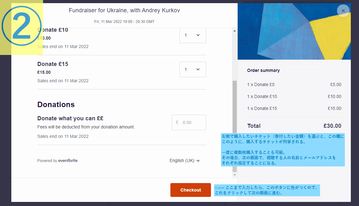Screen dimensions: 359x206
Task: Click the Total £30.00 amount
Action: point(332,126)
